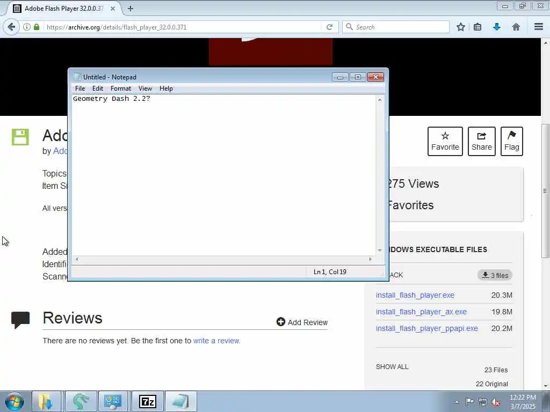
Task: Minimize the Notepad window
Action: 340,77
